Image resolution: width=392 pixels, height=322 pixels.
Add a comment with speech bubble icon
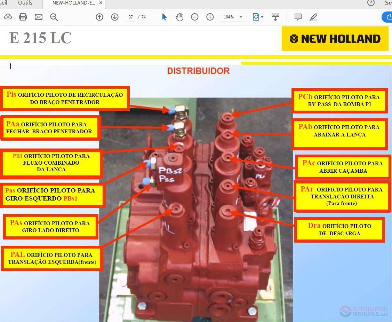point(298,17)
